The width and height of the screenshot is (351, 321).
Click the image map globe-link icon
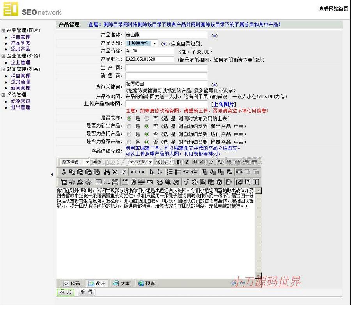[x=168, y=182]
